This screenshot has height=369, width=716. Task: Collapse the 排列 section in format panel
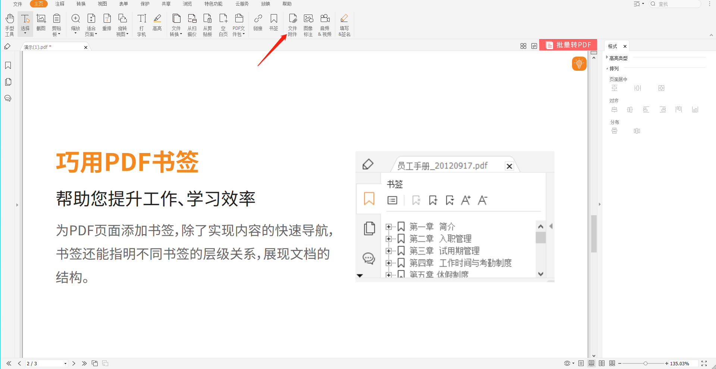[x=607, y=69]
